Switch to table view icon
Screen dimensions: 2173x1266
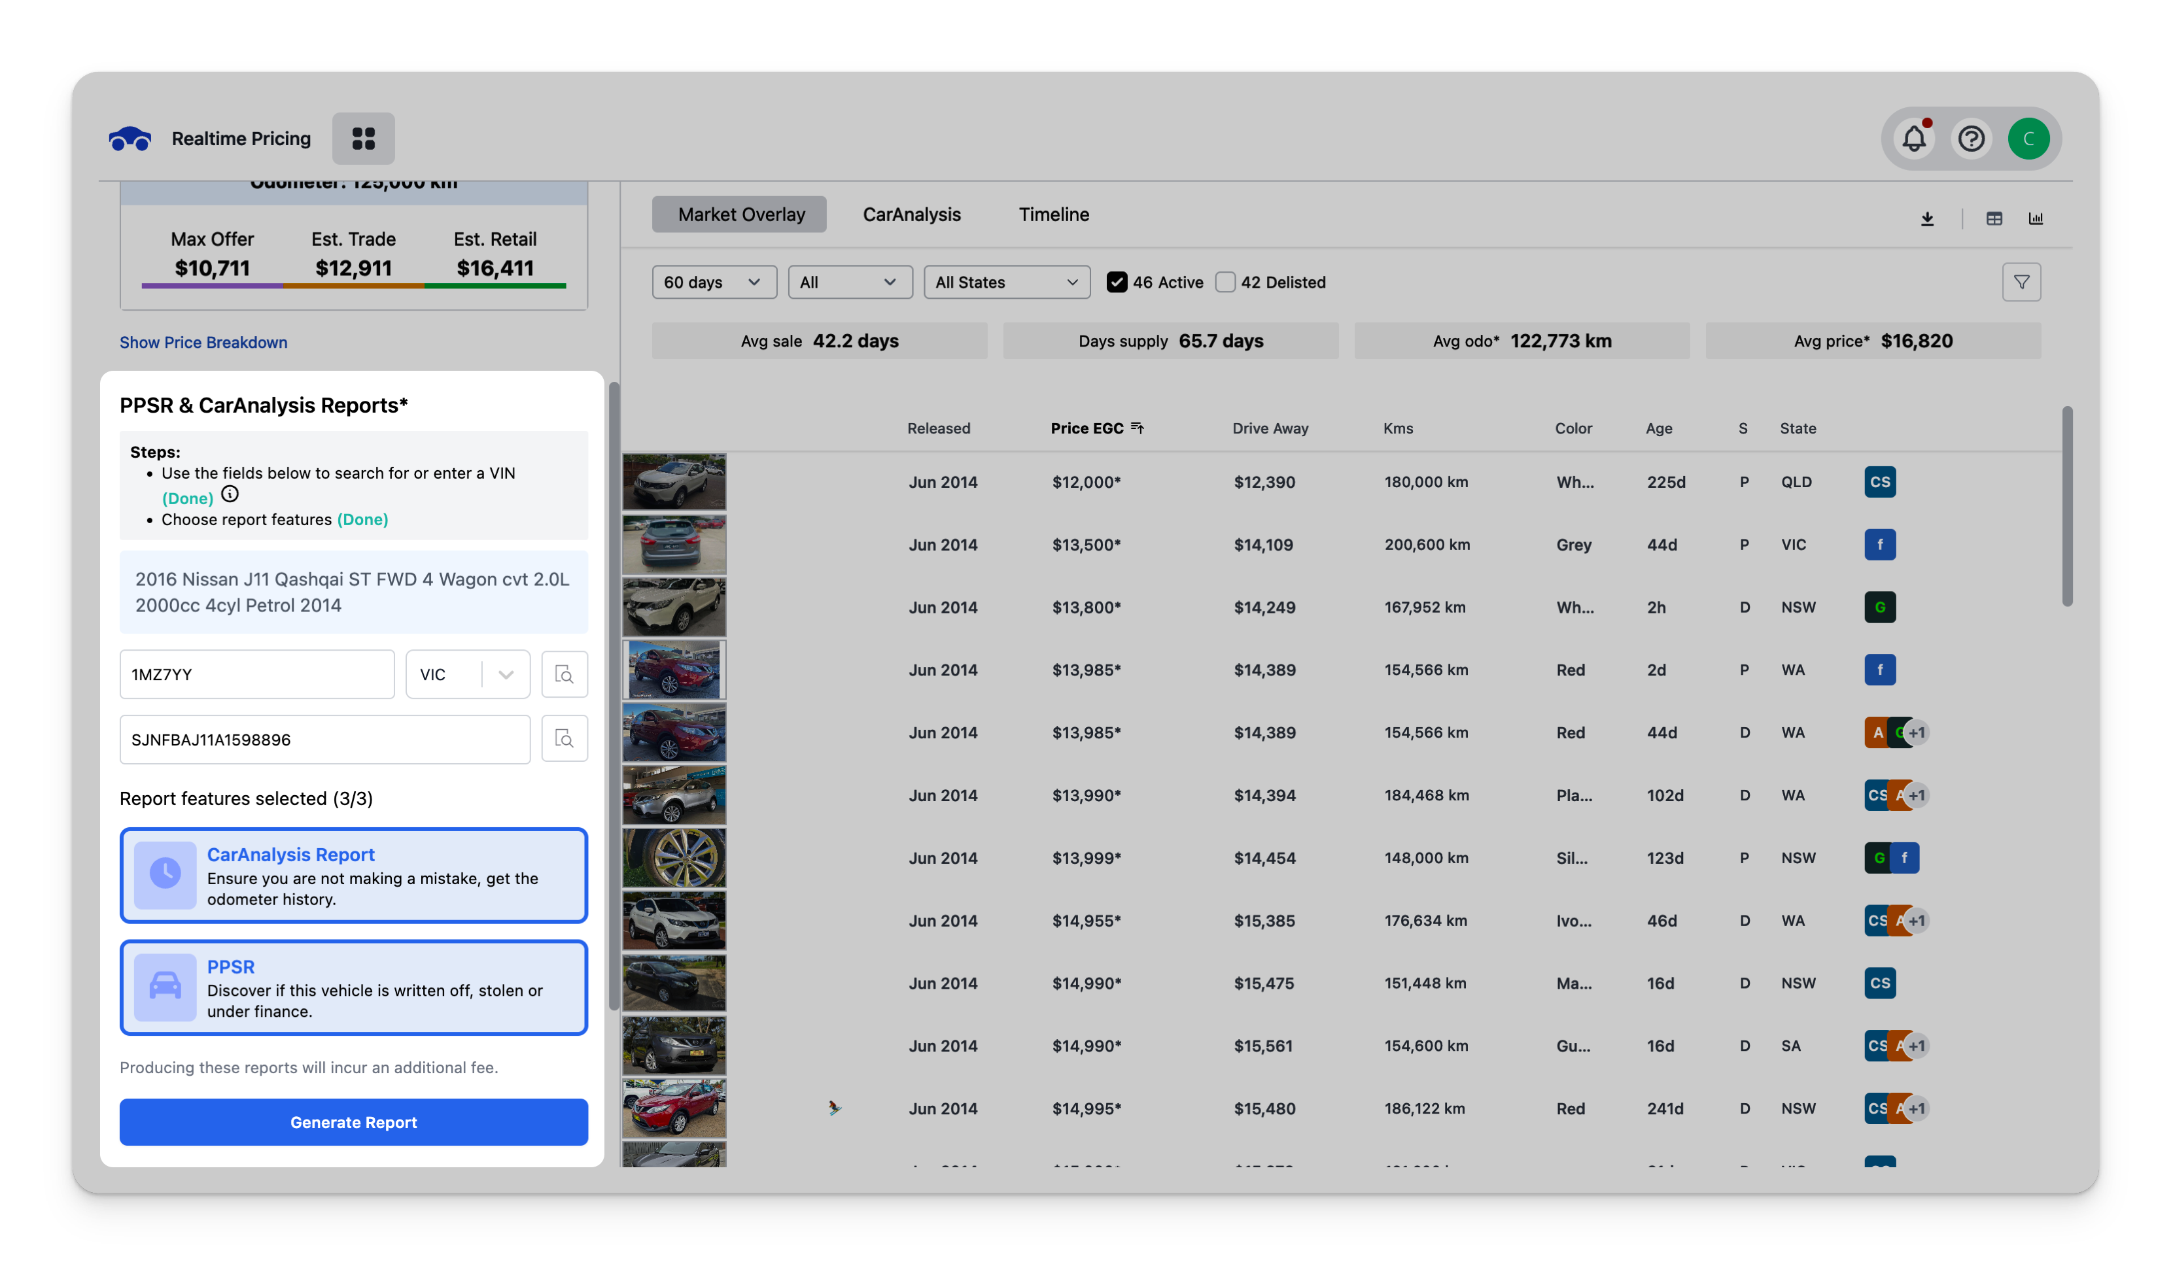1994,219
